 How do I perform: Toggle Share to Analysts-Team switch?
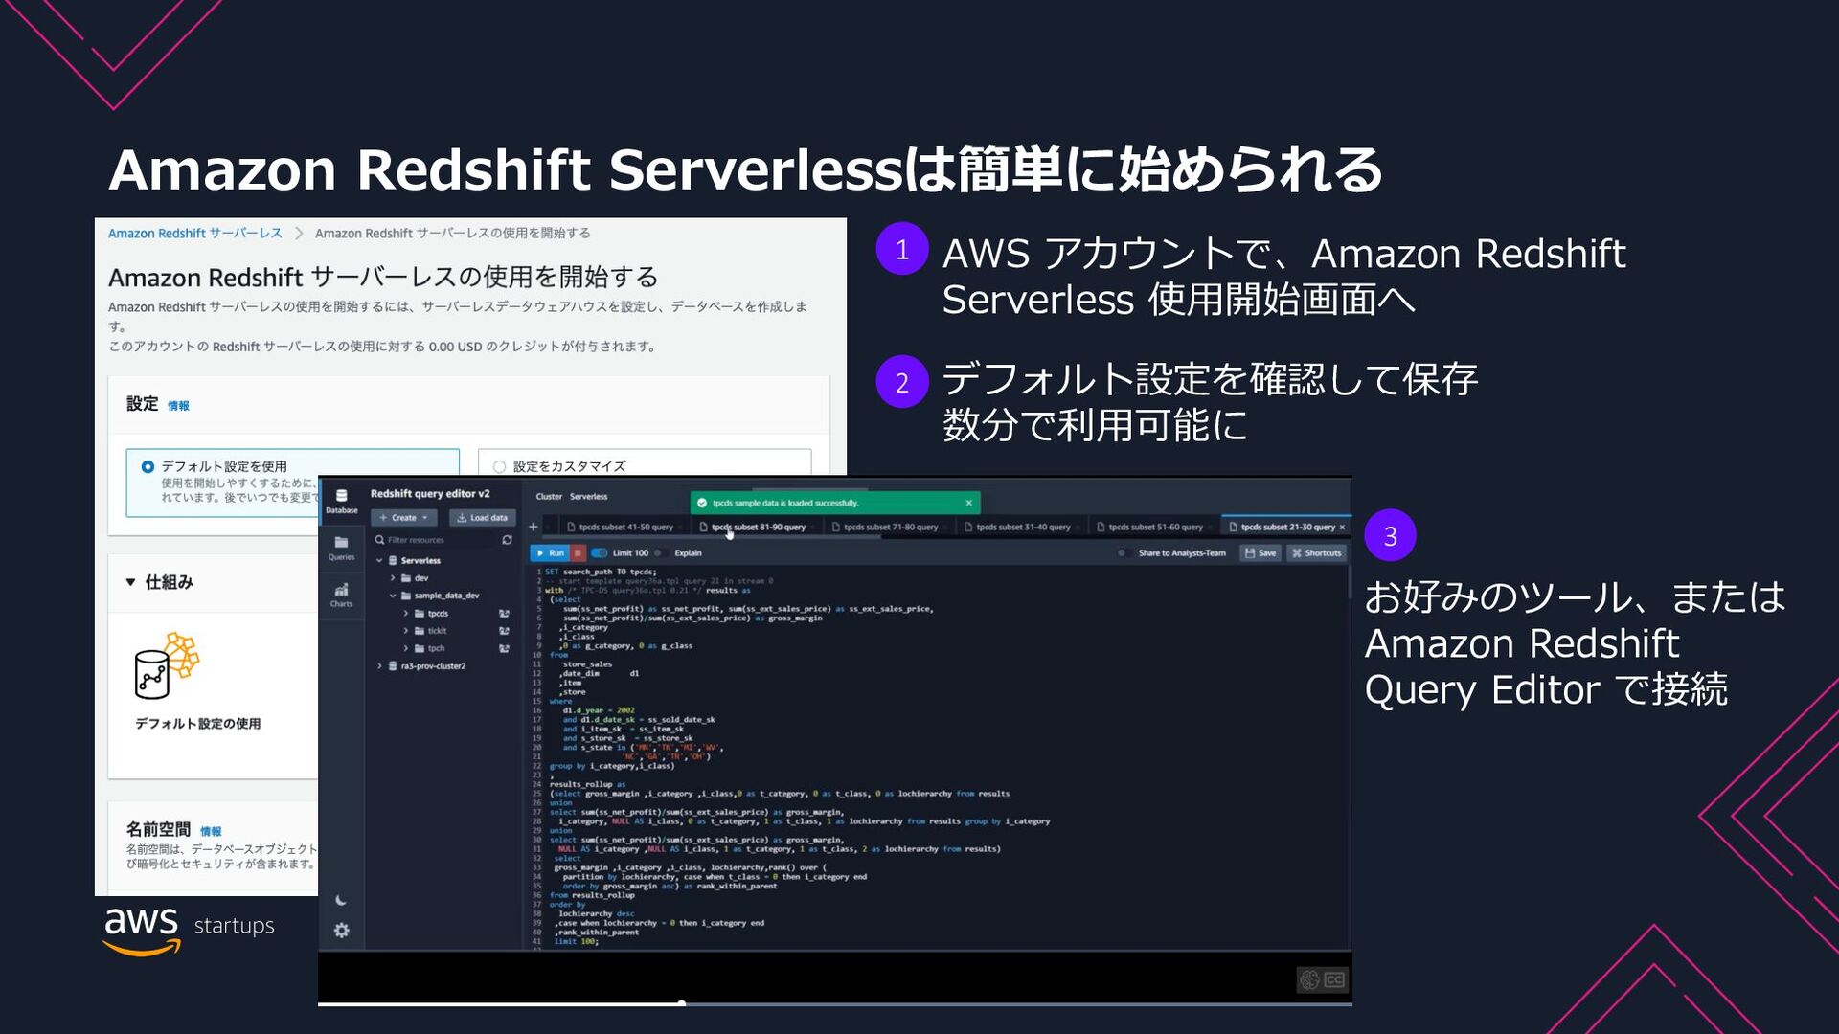click(1124, 553)
